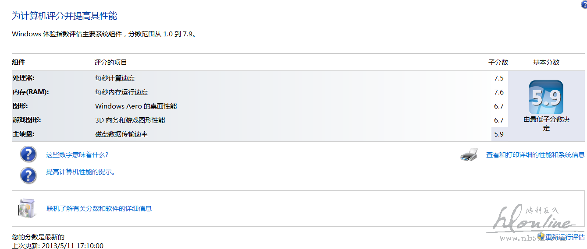Select the 处理器 component row label
The width and height of the screenshot is (587, 249).
click(x=24, y=78)
